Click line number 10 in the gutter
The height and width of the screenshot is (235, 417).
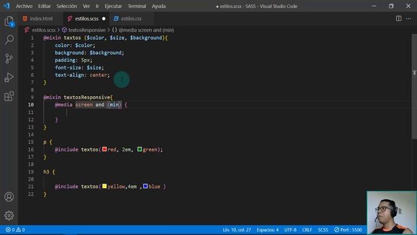click(x=31, y=104)
